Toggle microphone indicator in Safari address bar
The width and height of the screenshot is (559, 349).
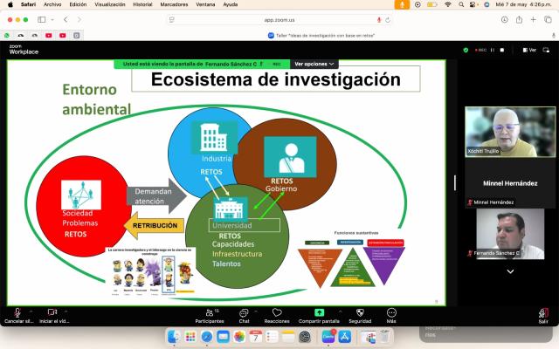pyautogui.click(x=379, y=19)
